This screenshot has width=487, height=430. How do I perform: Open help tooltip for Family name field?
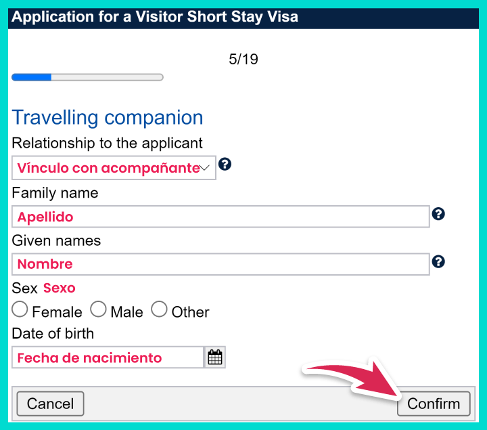pyautogui.click(x=438, y=215)
